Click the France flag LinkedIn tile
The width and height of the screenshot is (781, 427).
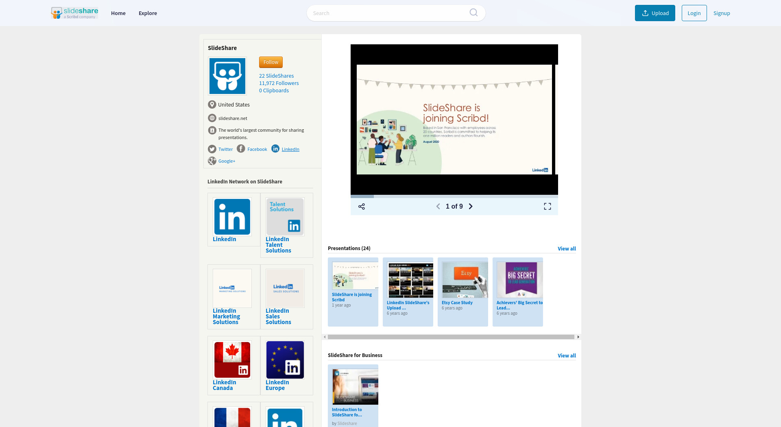tap(232, 417)
